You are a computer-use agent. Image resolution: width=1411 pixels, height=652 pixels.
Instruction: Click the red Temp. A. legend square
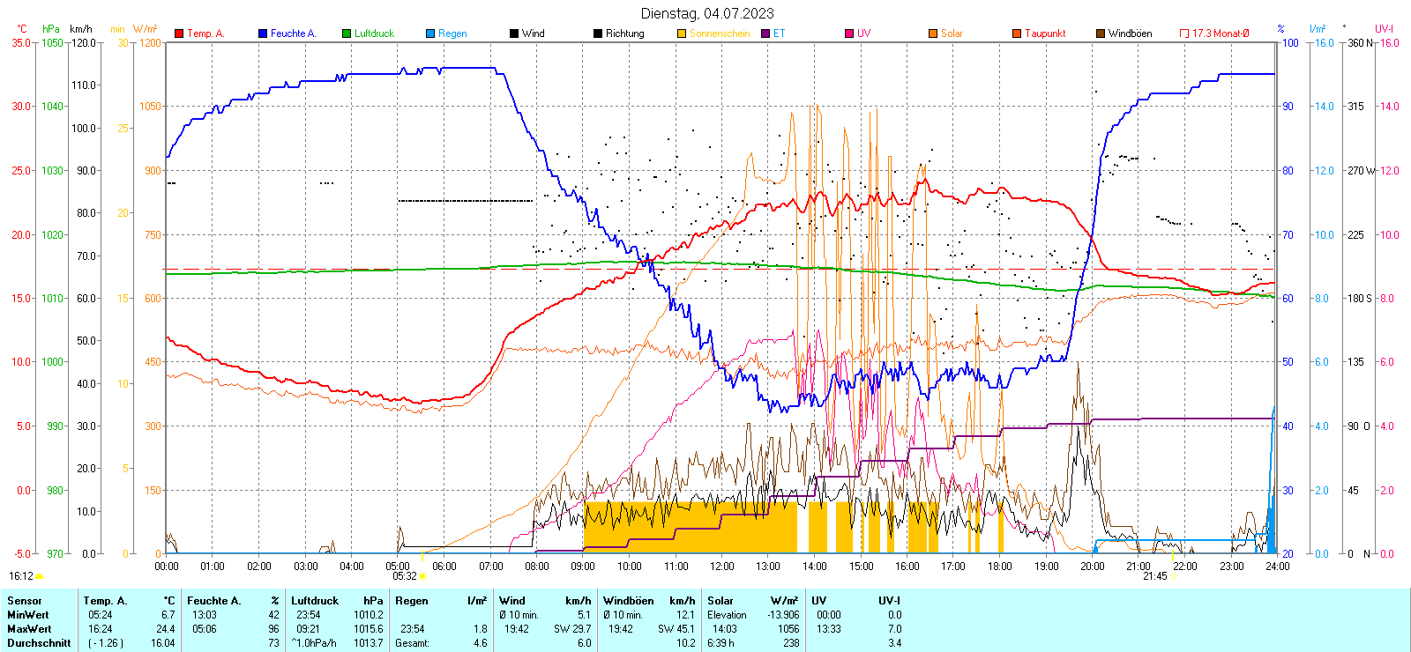click(179, 33)
